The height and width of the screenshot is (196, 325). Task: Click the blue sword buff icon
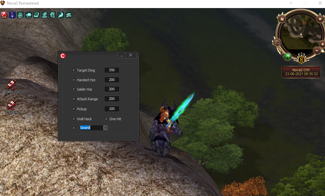12,15
